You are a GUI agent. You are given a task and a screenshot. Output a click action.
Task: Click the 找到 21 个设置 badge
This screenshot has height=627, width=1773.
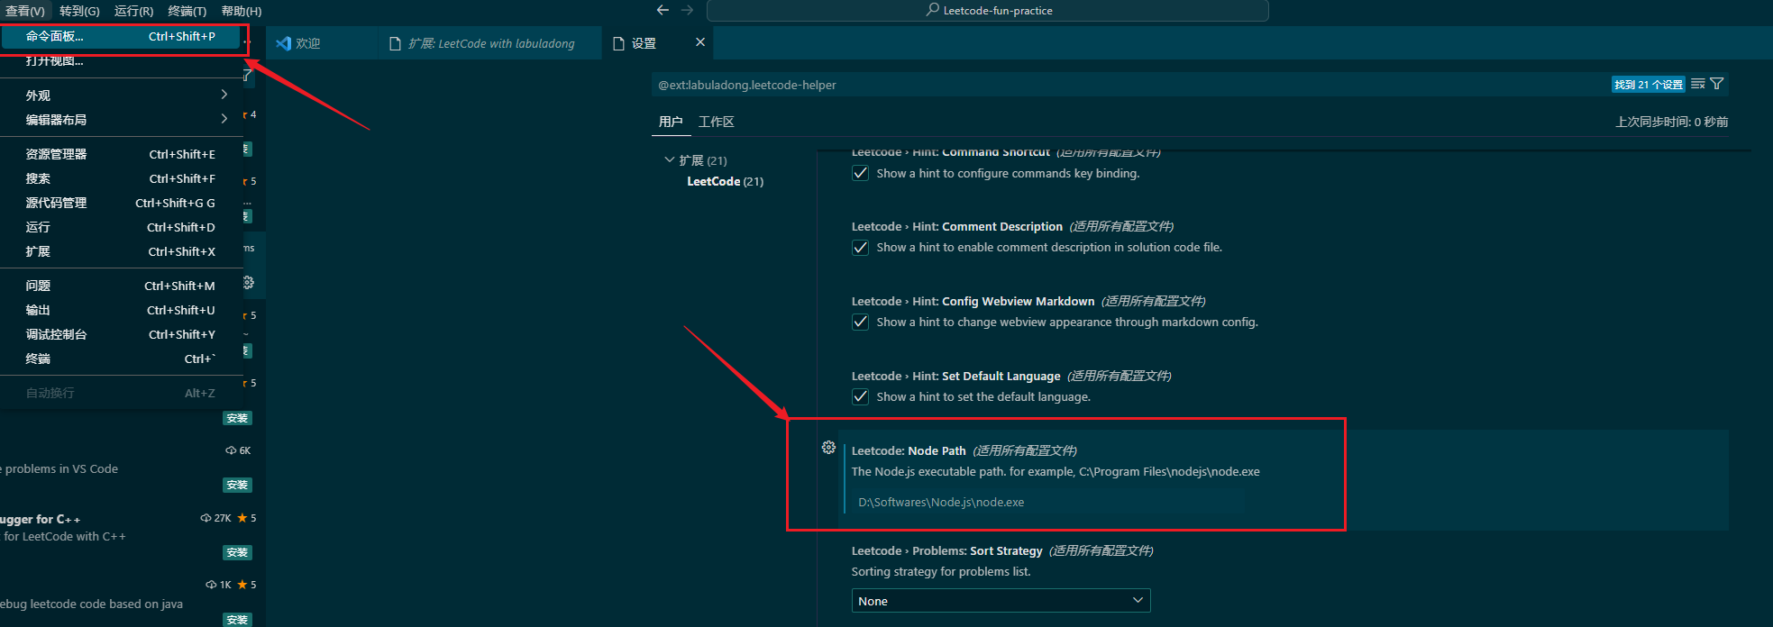point(1649,85)
